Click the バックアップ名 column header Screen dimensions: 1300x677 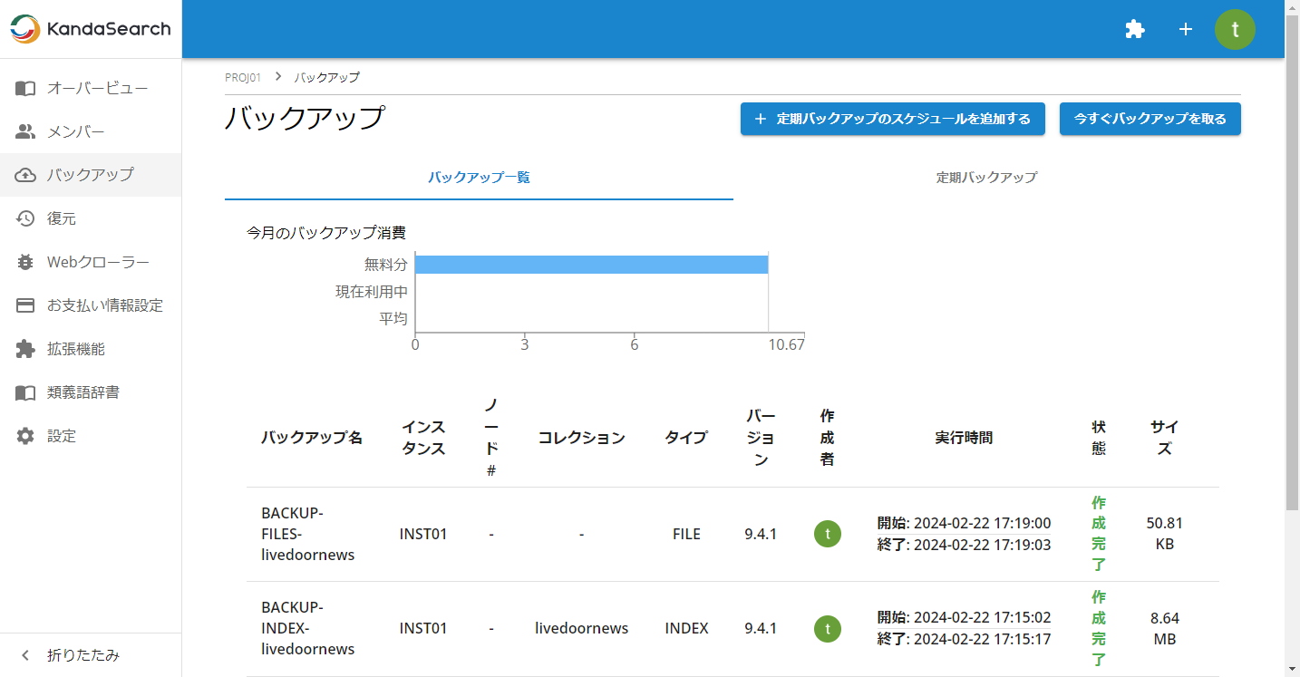point(312,438)
